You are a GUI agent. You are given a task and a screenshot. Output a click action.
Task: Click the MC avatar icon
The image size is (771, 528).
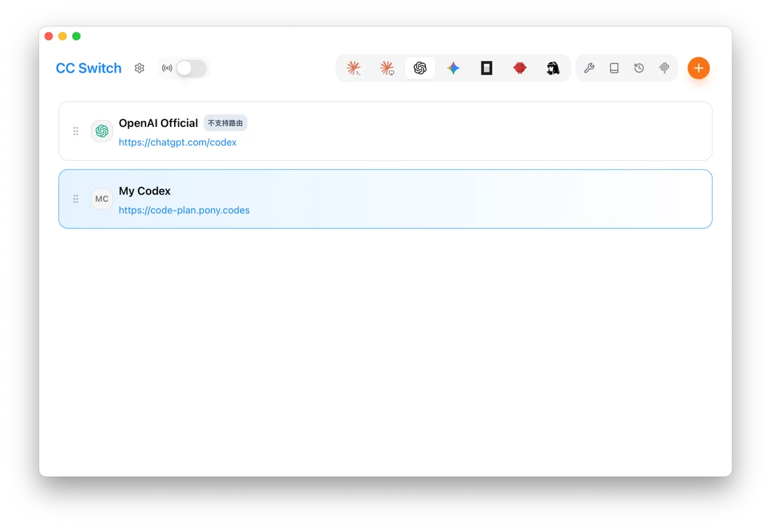click(x=102, y=199)
